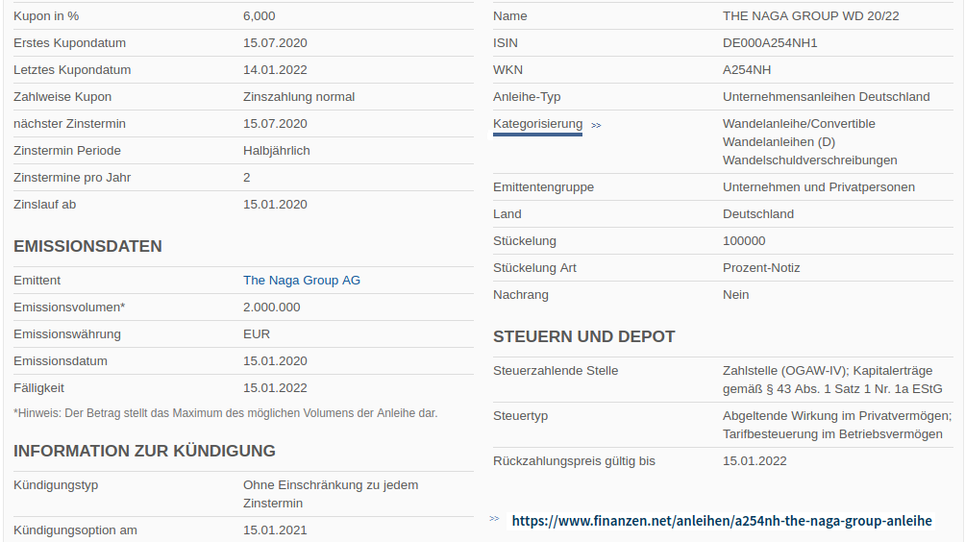Click the INFORMATION ZUR KÜNDIGUNG heading

tap(144, 451)
